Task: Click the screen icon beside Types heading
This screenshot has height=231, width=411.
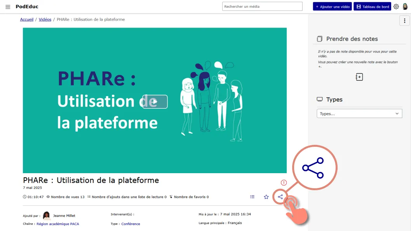Action: coord(320,99)
